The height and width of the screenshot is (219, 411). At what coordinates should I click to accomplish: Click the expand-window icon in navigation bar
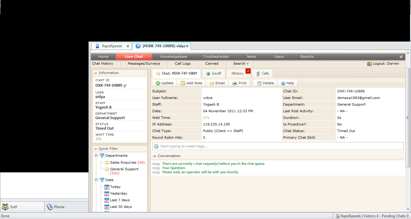point(401,57)
